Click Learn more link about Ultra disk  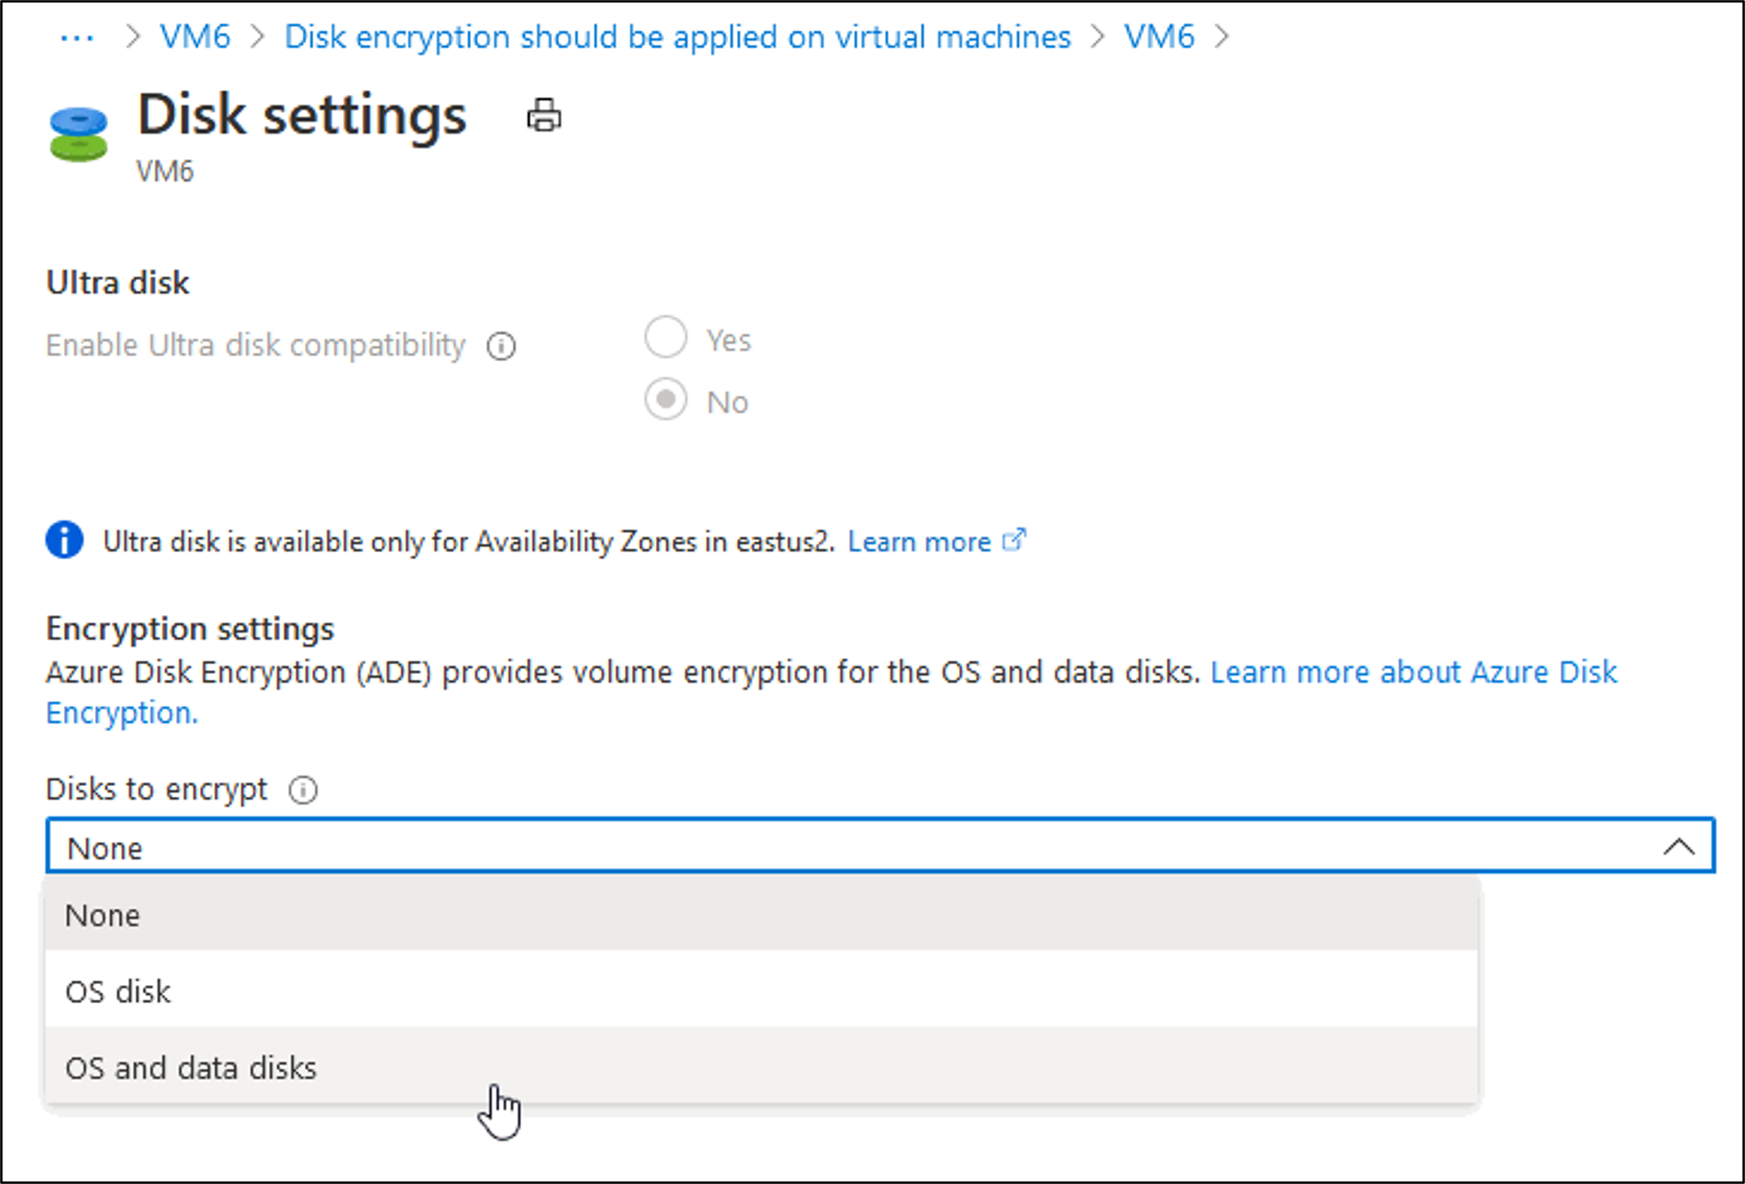[919, 541]
